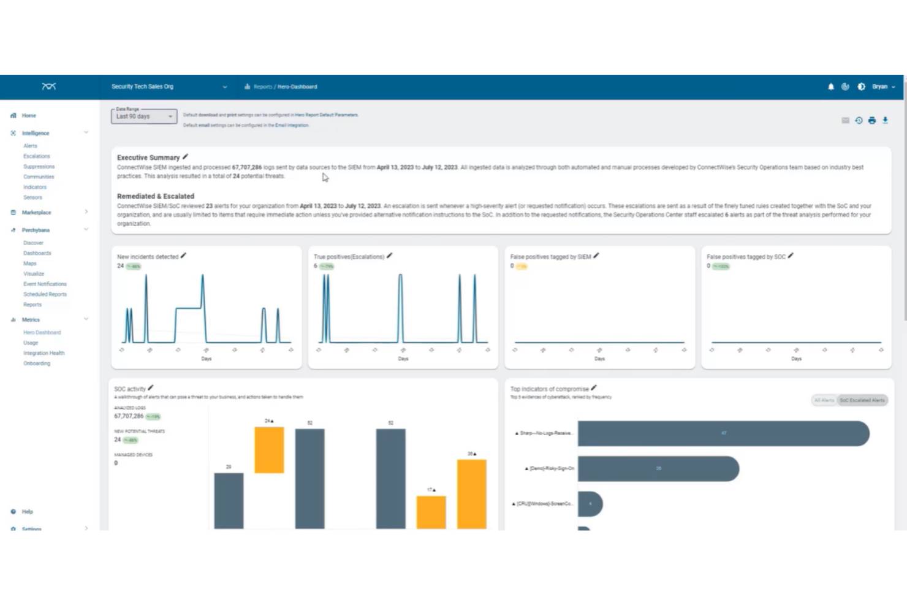The height and width of the screenshot is (605, 907).
Task: Open the Bryan user menu
Action: [883, 86]
